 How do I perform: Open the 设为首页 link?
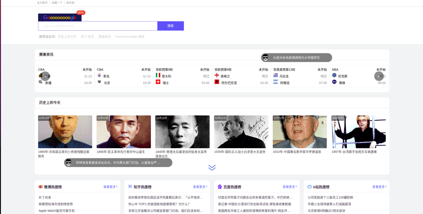(x=42, y=3)
